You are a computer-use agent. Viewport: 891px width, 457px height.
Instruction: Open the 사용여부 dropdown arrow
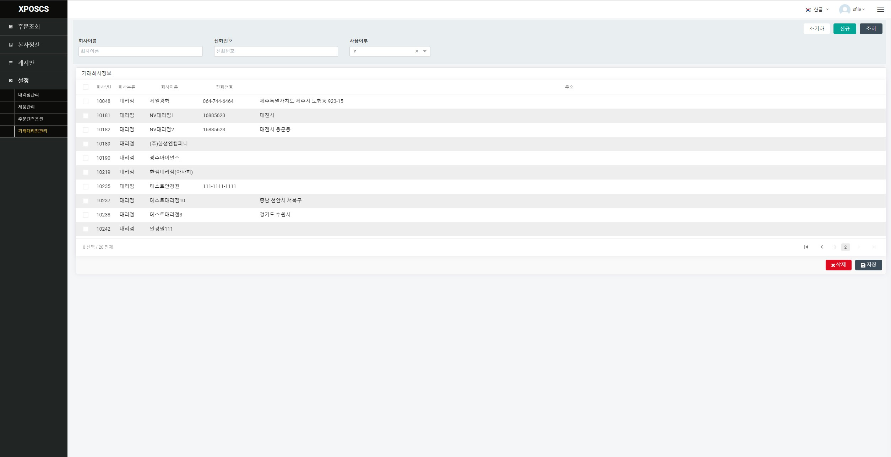(424, 51)
